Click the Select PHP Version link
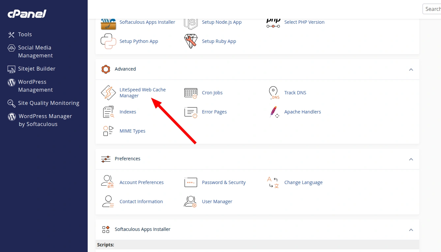 click(x=304, y=22)
